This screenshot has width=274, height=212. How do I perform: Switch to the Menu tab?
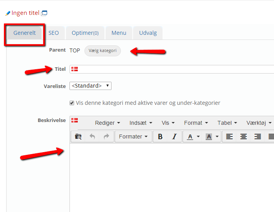(119, 33)
